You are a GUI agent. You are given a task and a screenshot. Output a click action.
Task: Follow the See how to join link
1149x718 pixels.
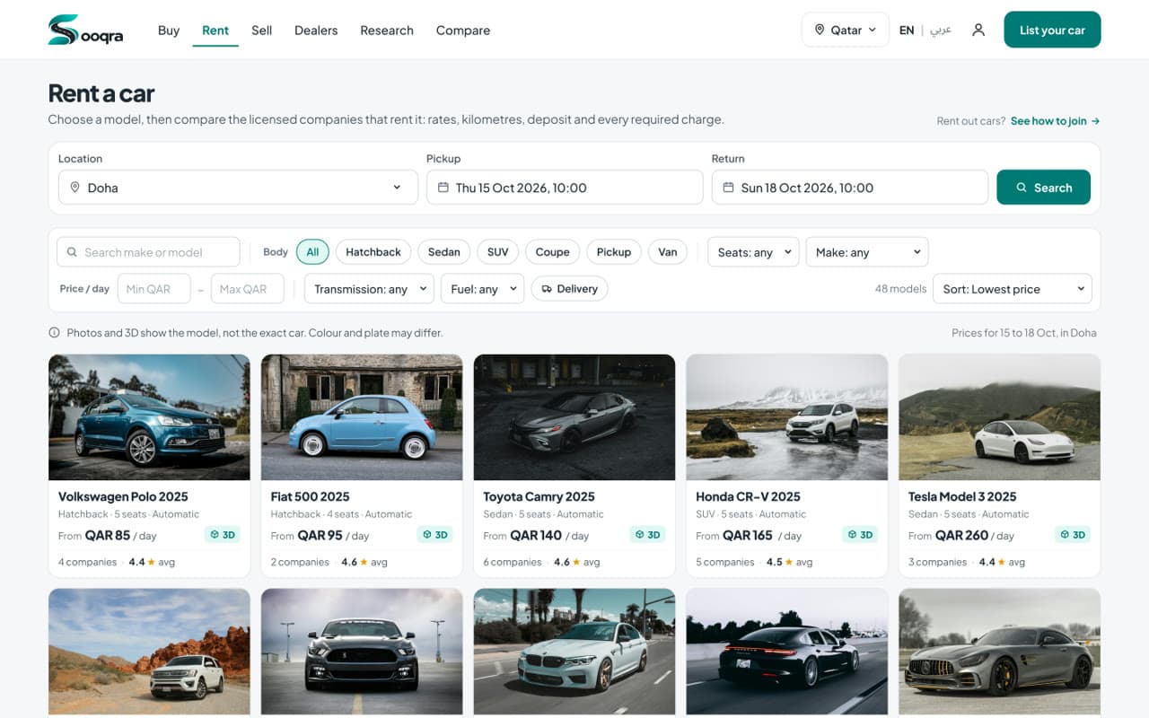[1056, 121]
